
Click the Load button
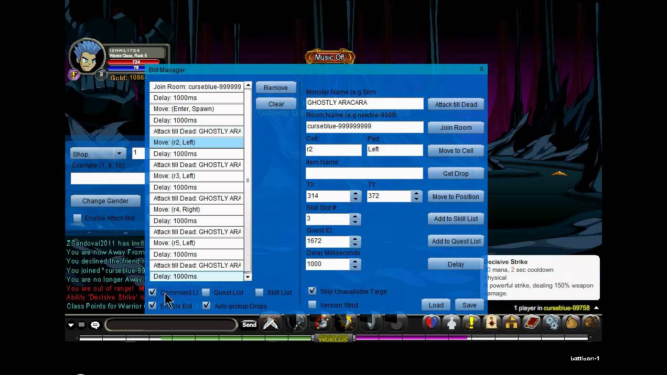[436, 305]
